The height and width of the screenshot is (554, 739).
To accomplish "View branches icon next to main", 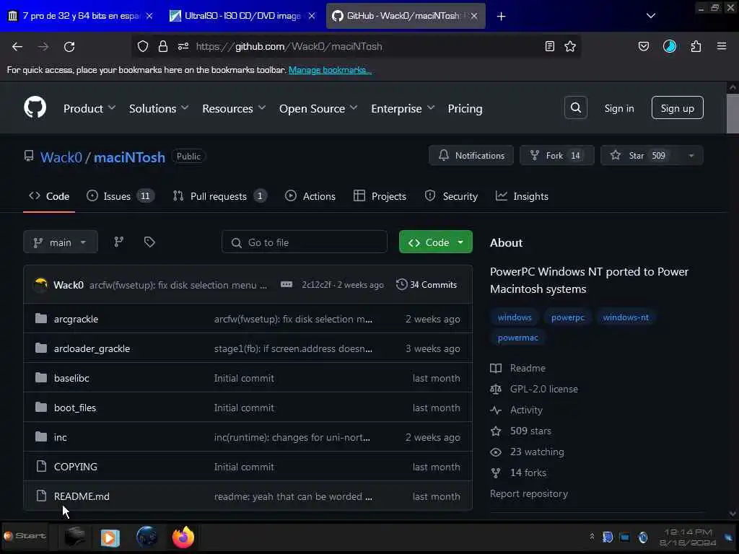I will (x=119, y=242).
